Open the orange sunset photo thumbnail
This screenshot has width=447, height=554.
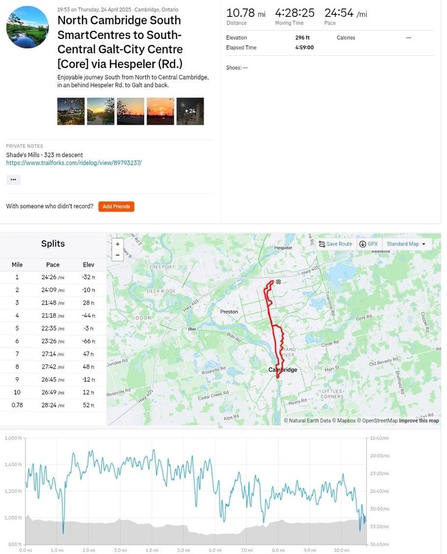pyautogui.click(x=161, y=111)
